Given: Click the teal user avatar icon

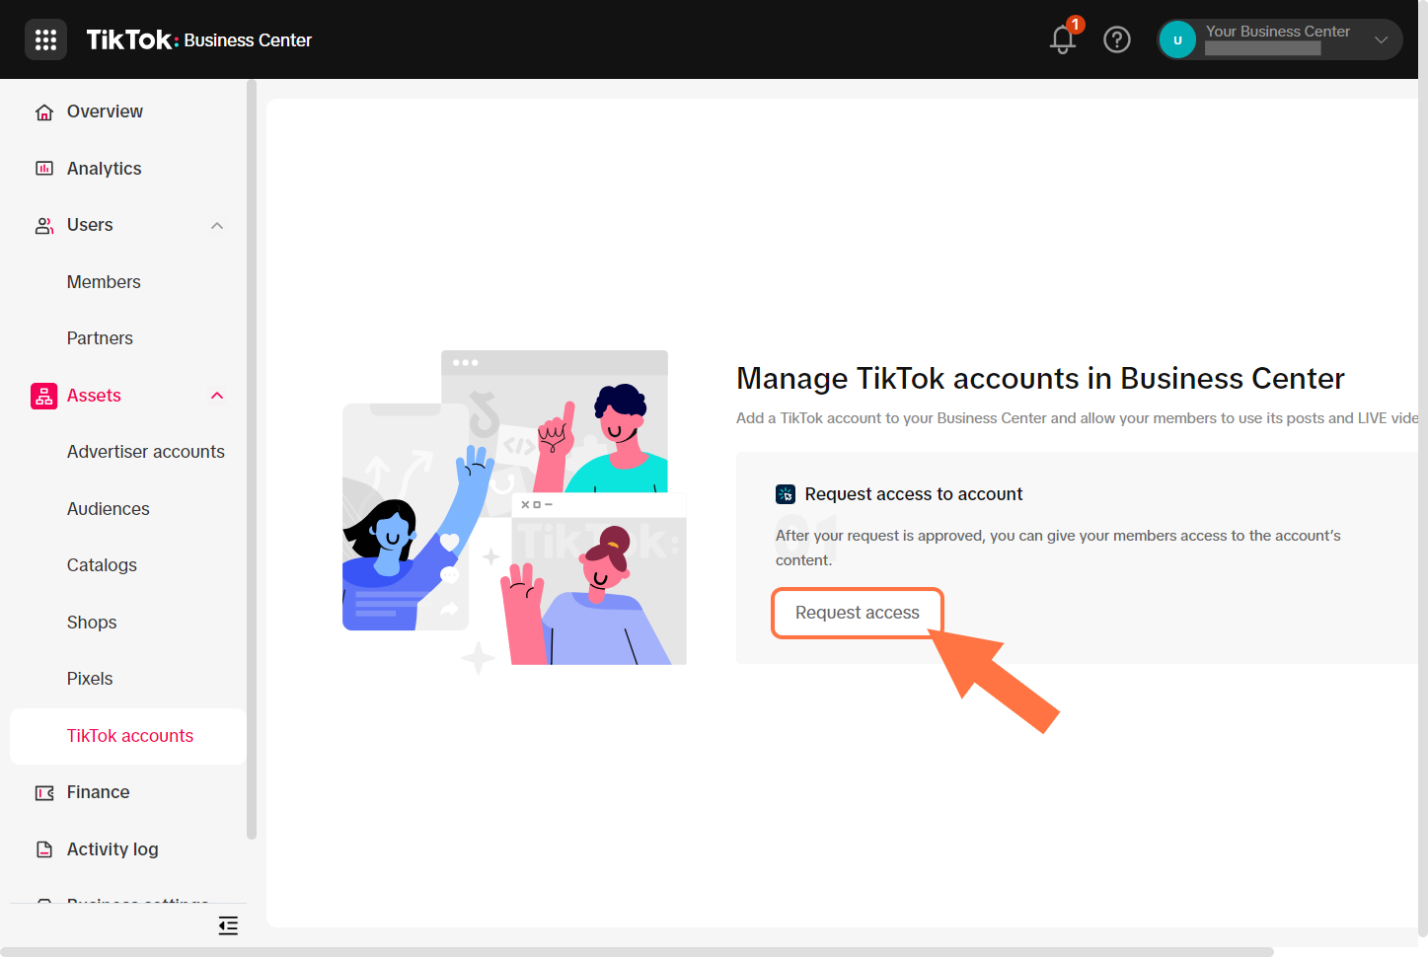Looking at the screenshot, I should coord(1177,39).
